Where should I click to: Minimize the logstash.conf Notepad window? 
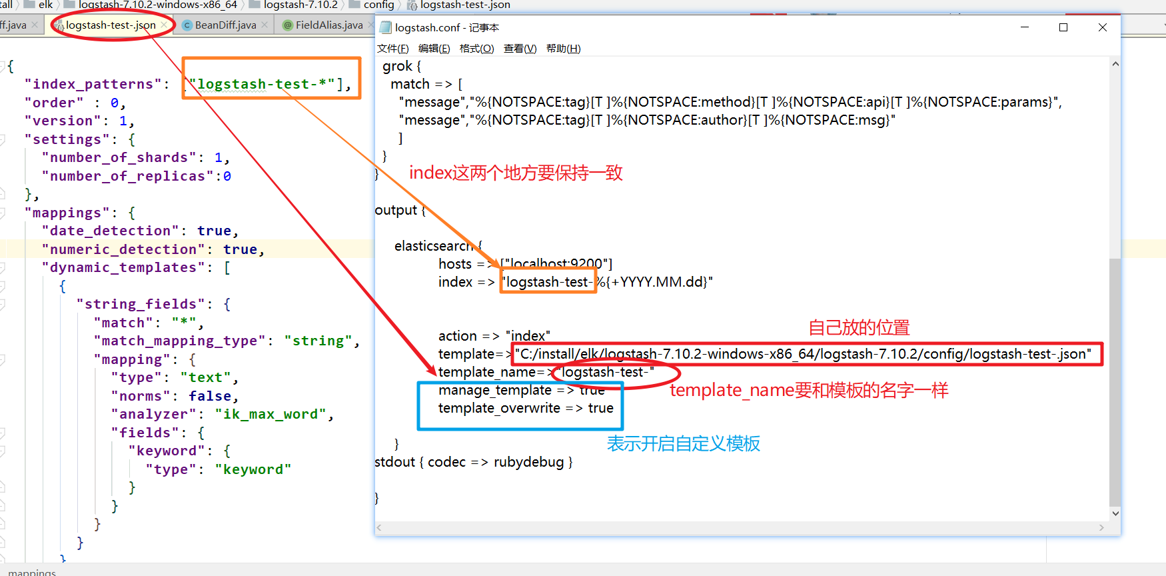[1025, 27]
